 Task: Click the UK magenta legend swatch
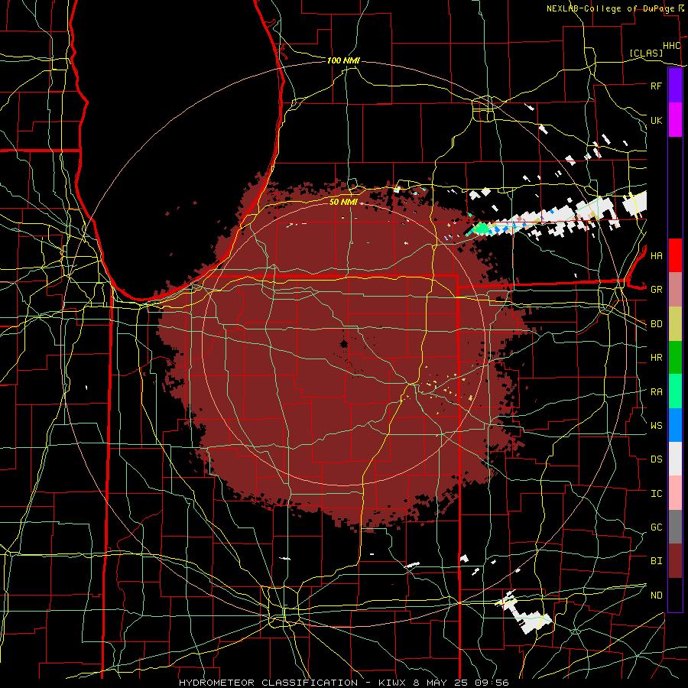coord(675,119)
